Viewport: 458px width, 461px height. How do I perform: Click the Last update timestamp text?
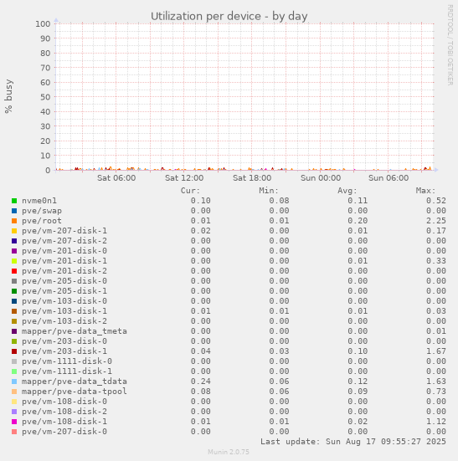353,442
